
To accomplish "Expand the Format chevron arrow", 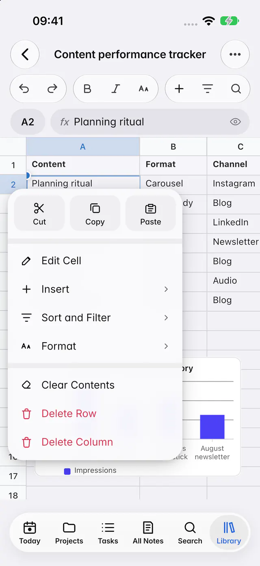I will point(166,346).
